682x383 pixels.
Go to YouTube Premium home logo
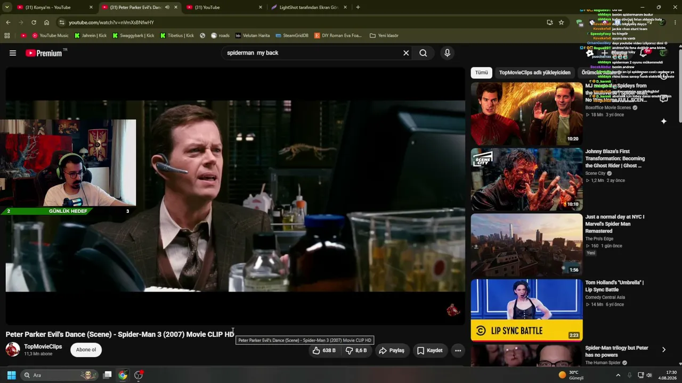(x=44, y=53)
